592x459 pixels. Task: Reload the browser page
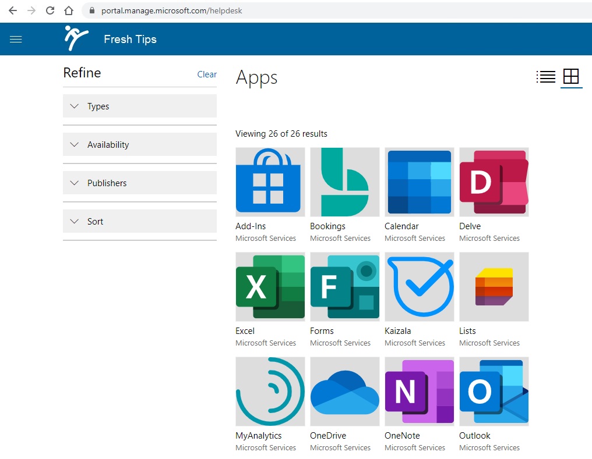point(50,10)
